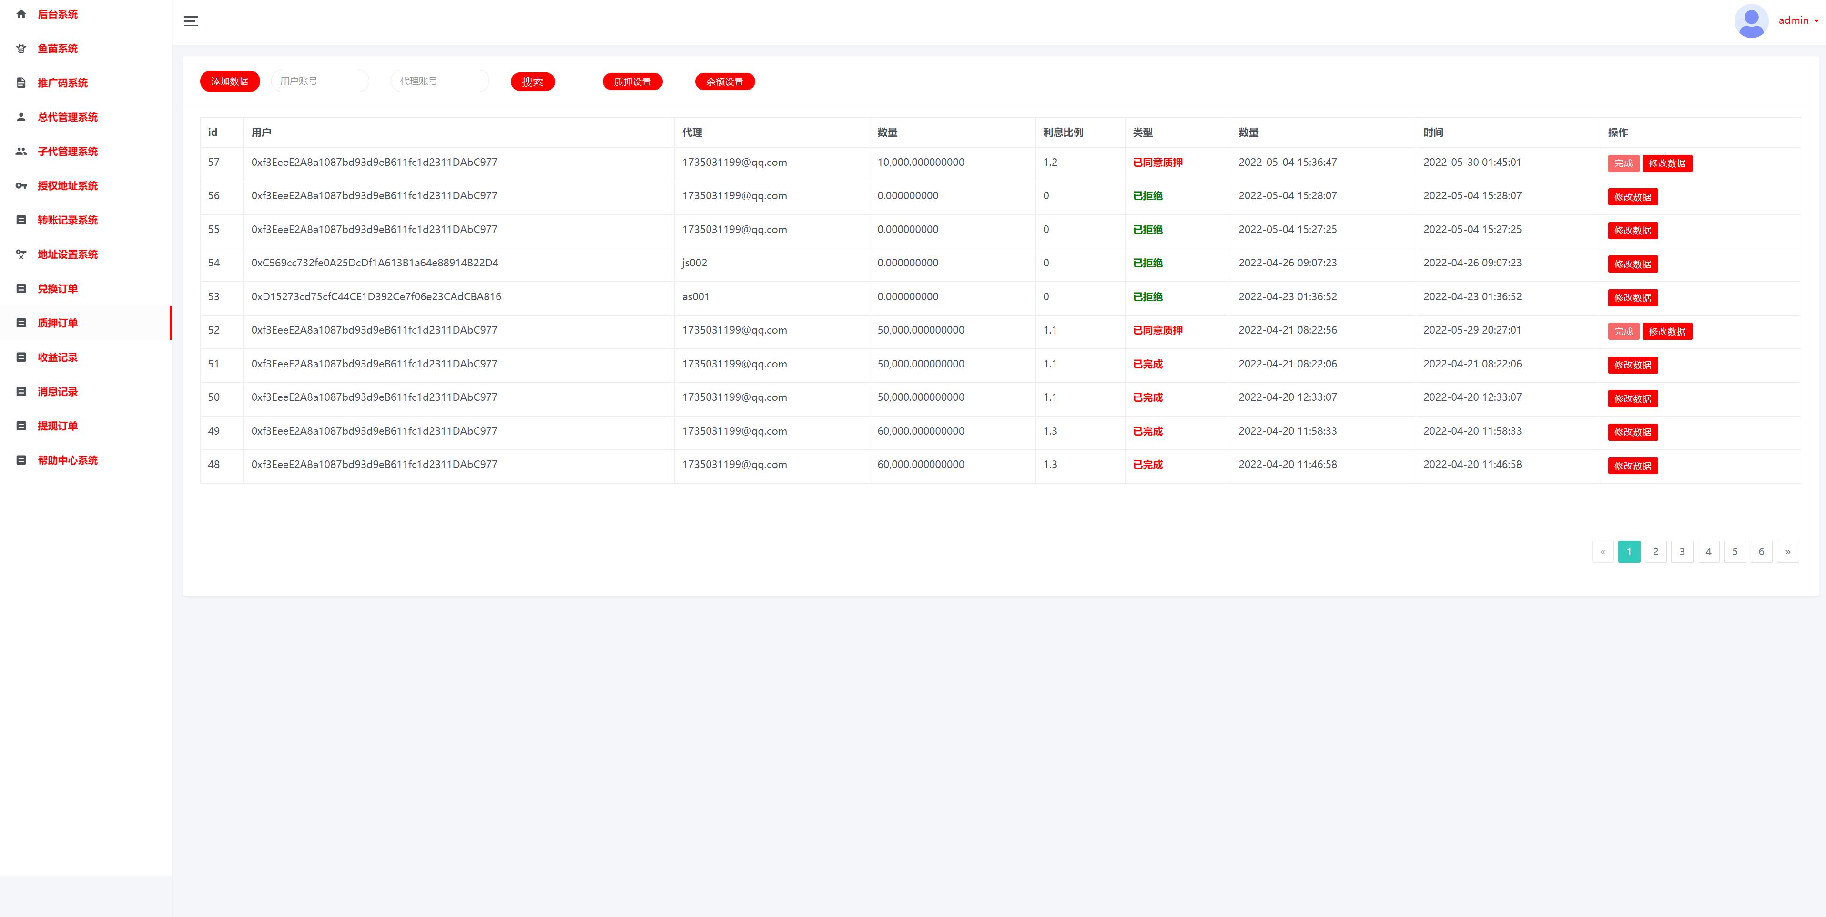Open 质押设置 settings button

(x=631, y=82)
